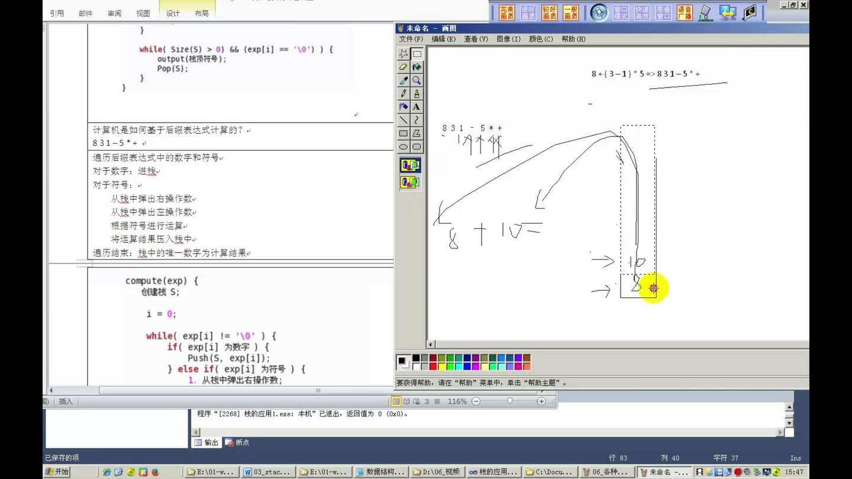Select the Airbrush spray tool

(x=404, y=107)
